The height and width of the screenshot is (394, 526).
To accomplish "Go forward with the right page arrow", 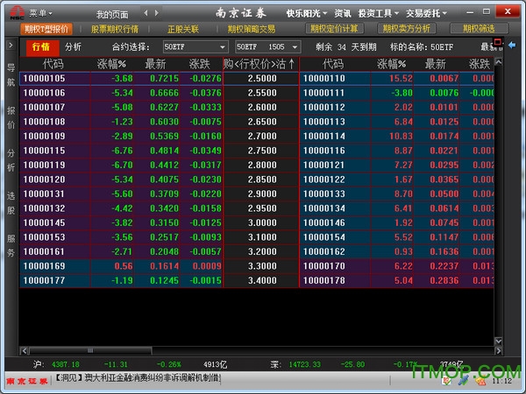I will 157,13.
